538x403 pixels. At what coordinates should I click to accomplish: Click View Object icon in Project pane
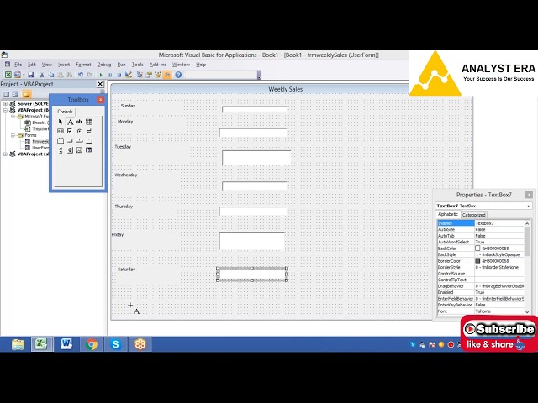[x=15, y=94]
